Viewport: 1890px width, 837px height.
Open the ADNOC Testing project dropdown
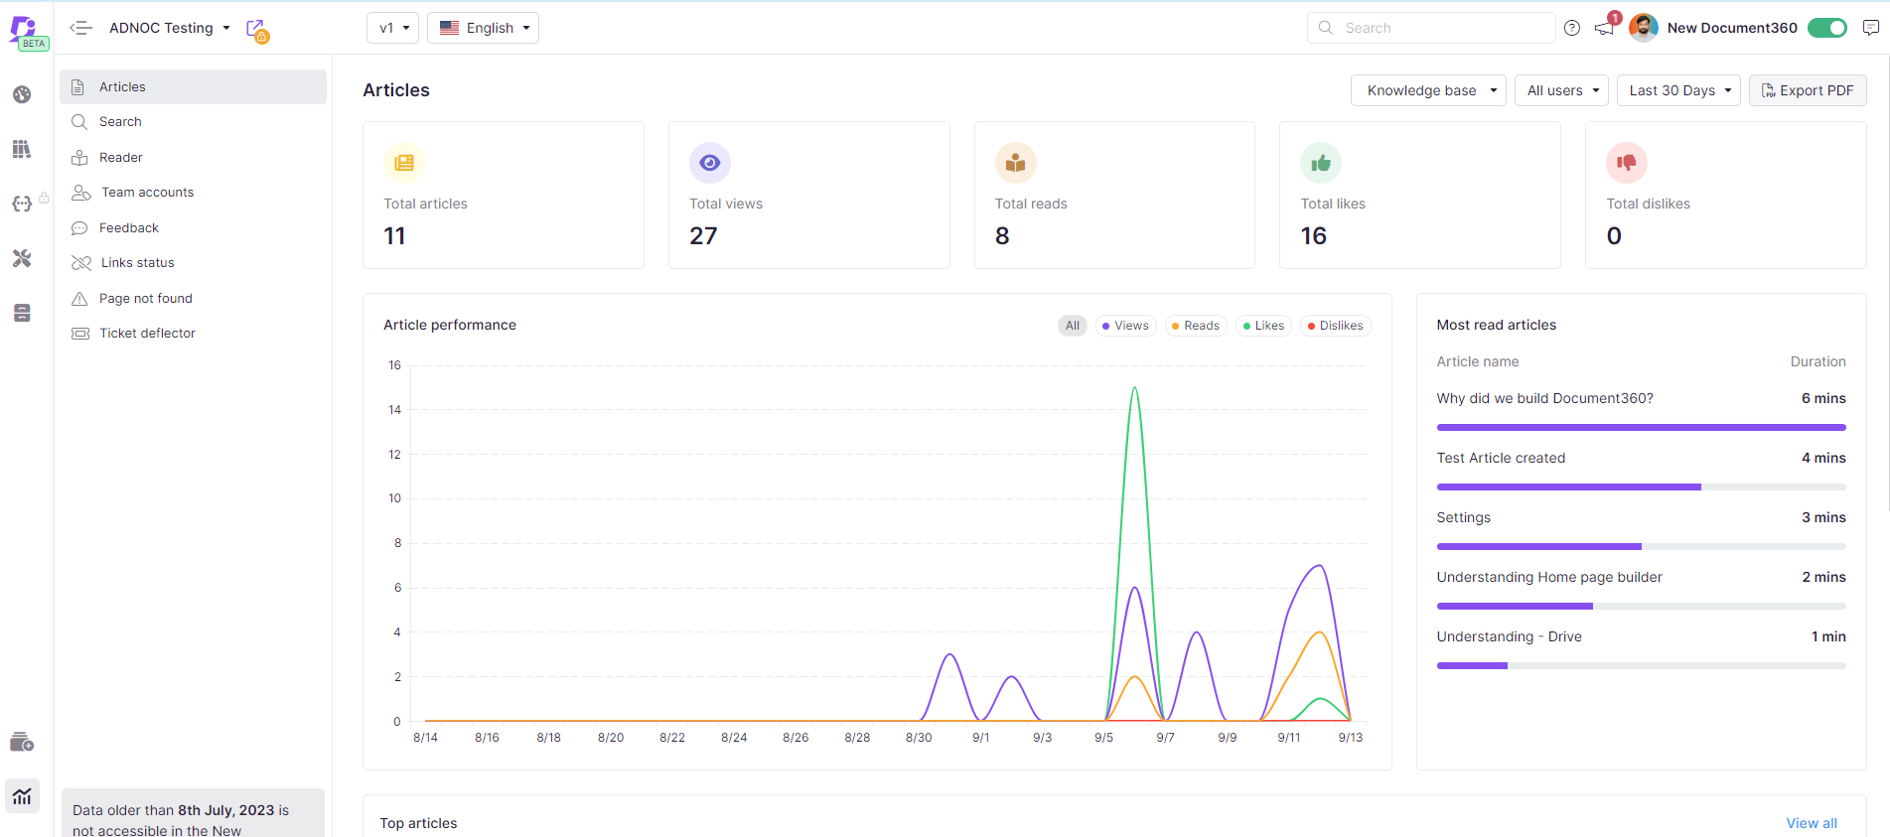[x=170, y=28]
